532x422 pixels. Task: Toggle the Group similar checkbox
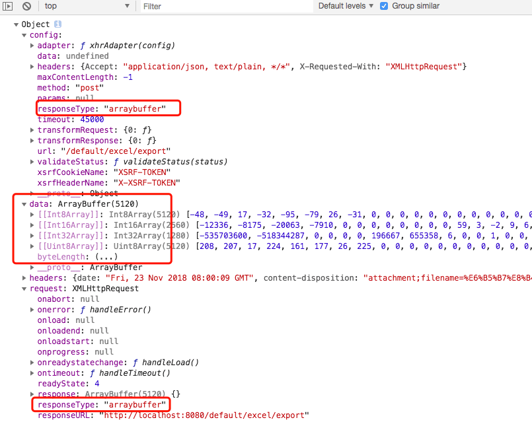tap(384, 6)
